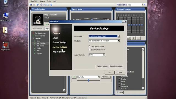Click voice list scroll down arrow
The height and width of the screenshot is (99, 176).
coord(64,90)
